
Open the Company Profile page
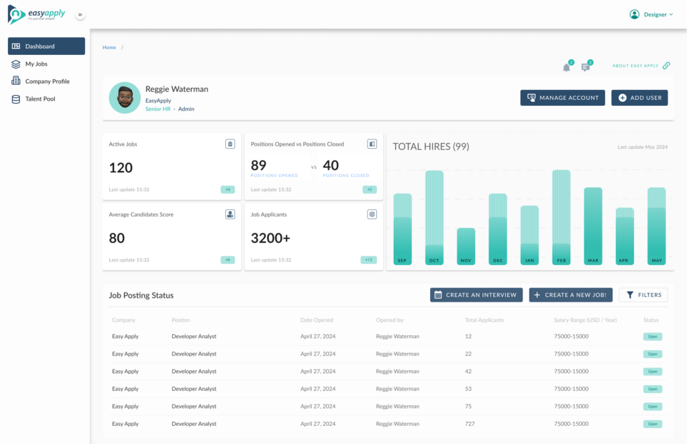coord(47,81)
